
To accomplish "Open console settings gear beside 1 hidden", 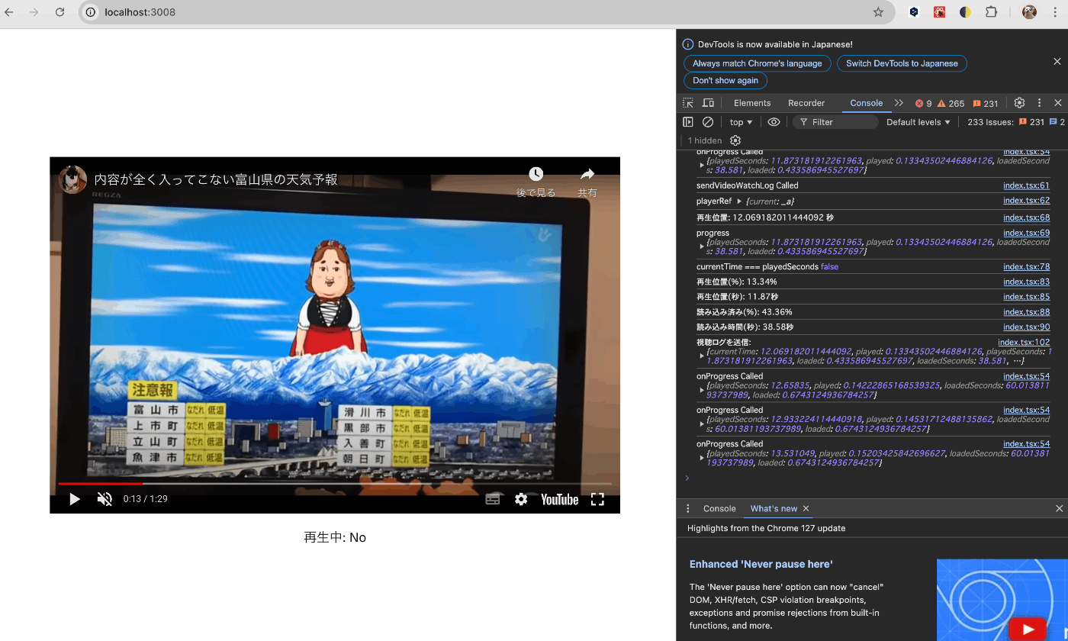I will coord(735,140).
